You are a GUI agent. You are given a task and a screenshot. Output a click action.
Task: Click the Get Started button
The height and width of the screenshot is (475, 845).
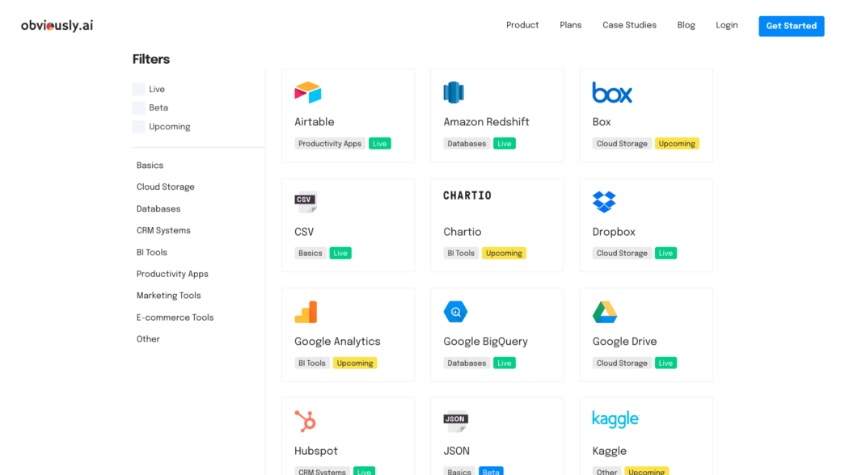(791, 26)
